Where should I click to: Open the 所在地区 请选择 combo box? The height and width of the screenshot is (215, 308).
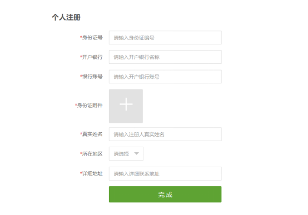pyautogui.click(x=126, y=153)
